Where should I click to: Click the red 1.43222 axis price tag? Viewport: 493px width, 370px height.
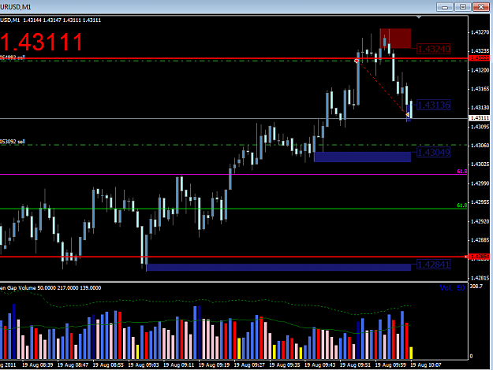tap(480, 58)
